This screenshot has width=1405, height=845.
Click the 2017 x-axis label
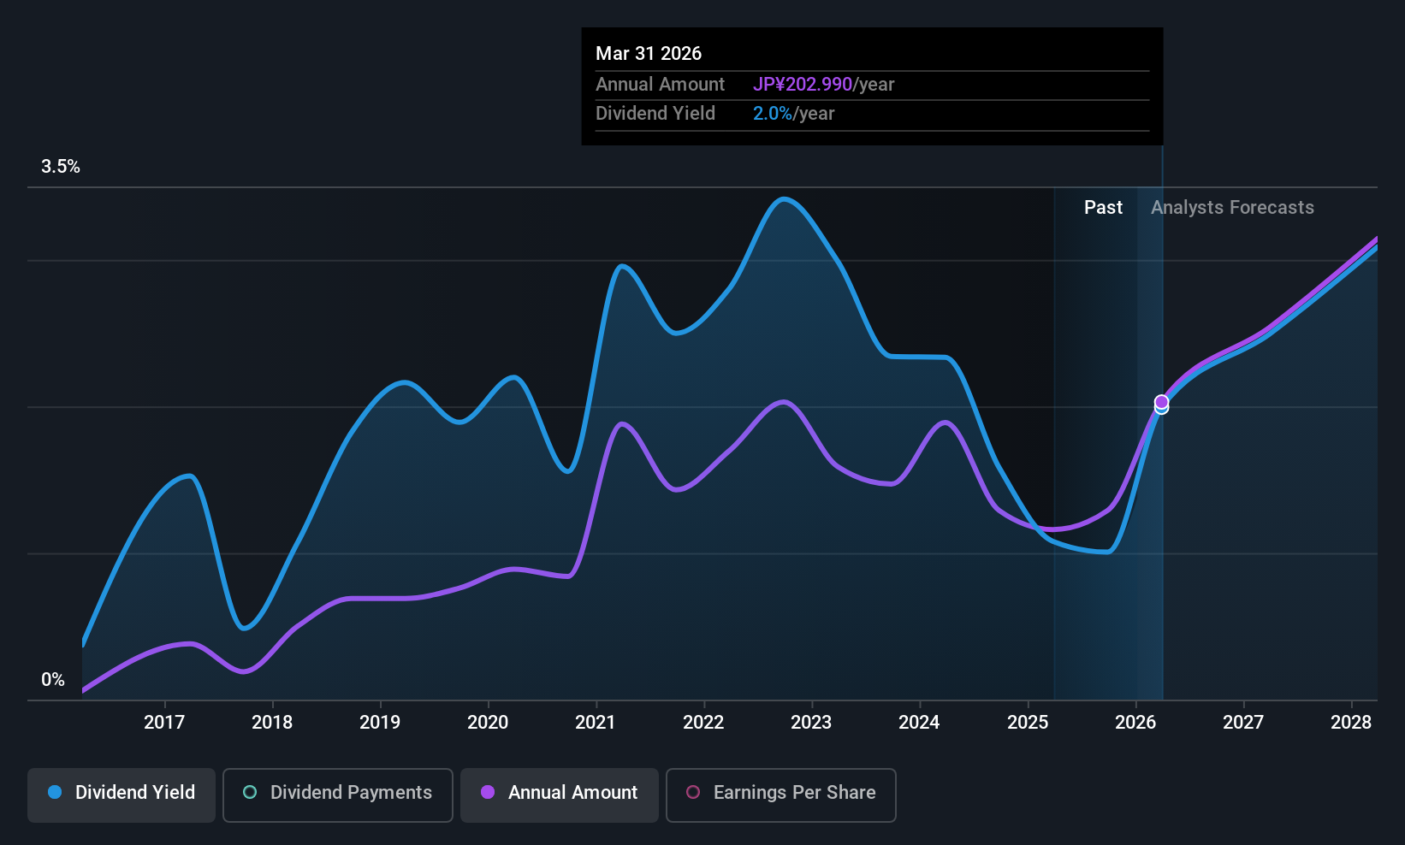[x=164, y=723]
